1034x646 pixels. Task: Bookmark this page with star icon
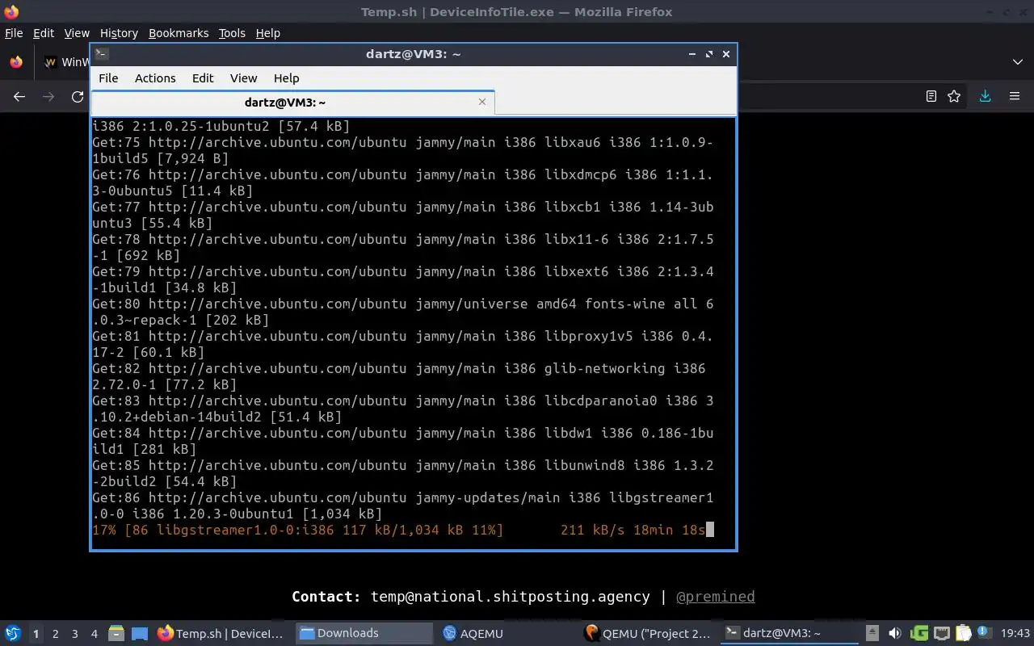point(954,96)
